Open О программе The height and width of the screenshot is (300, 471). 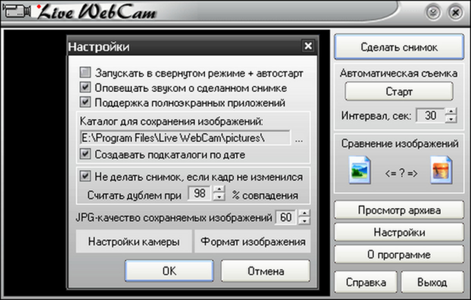point(399,255)
